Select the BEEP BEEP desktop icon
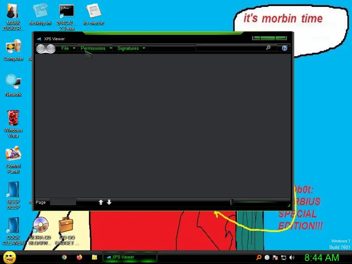 13,195
